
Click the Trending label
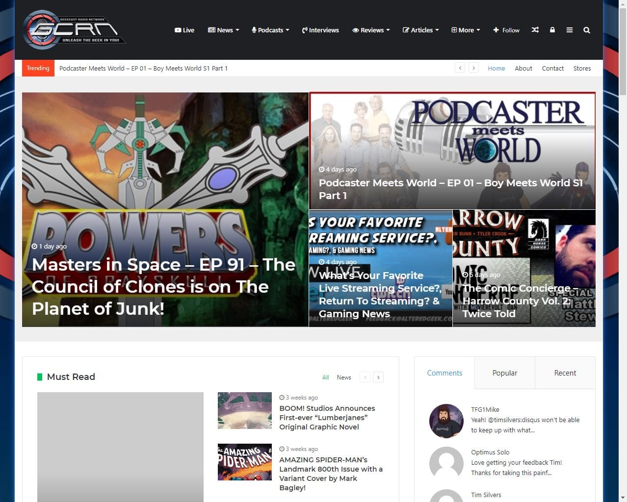click(38, 68)
